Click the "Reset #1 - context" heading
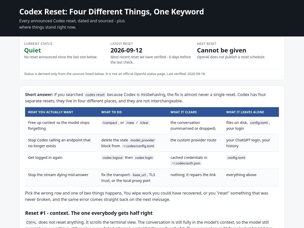The image size is (304, 228). click(x=89, y=213)
